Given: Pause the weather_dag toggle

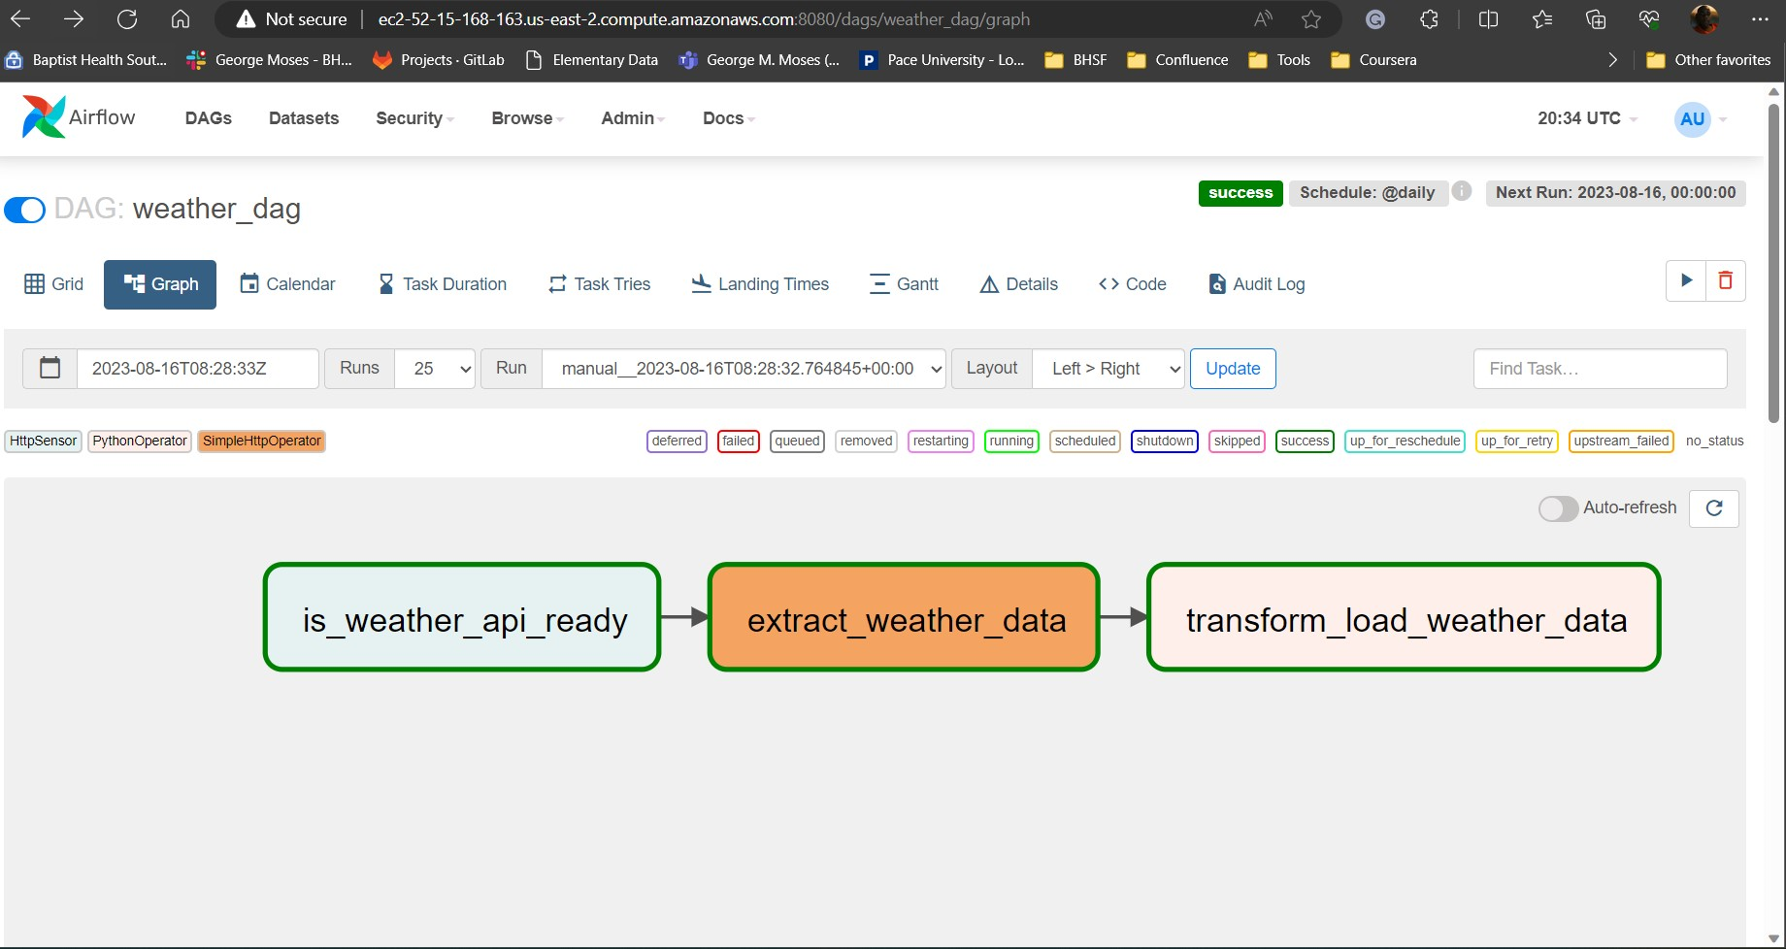Looking at the screenshot, I should point(25,210).
